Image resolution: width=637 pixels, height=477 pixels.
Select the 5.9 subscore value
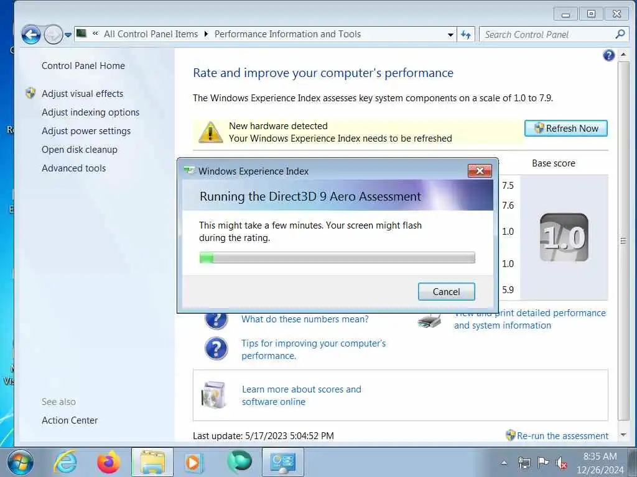coord(508,289)
